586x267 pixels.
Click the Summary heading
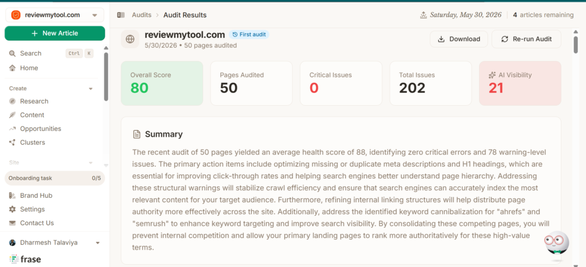click(x=164, y=134)
